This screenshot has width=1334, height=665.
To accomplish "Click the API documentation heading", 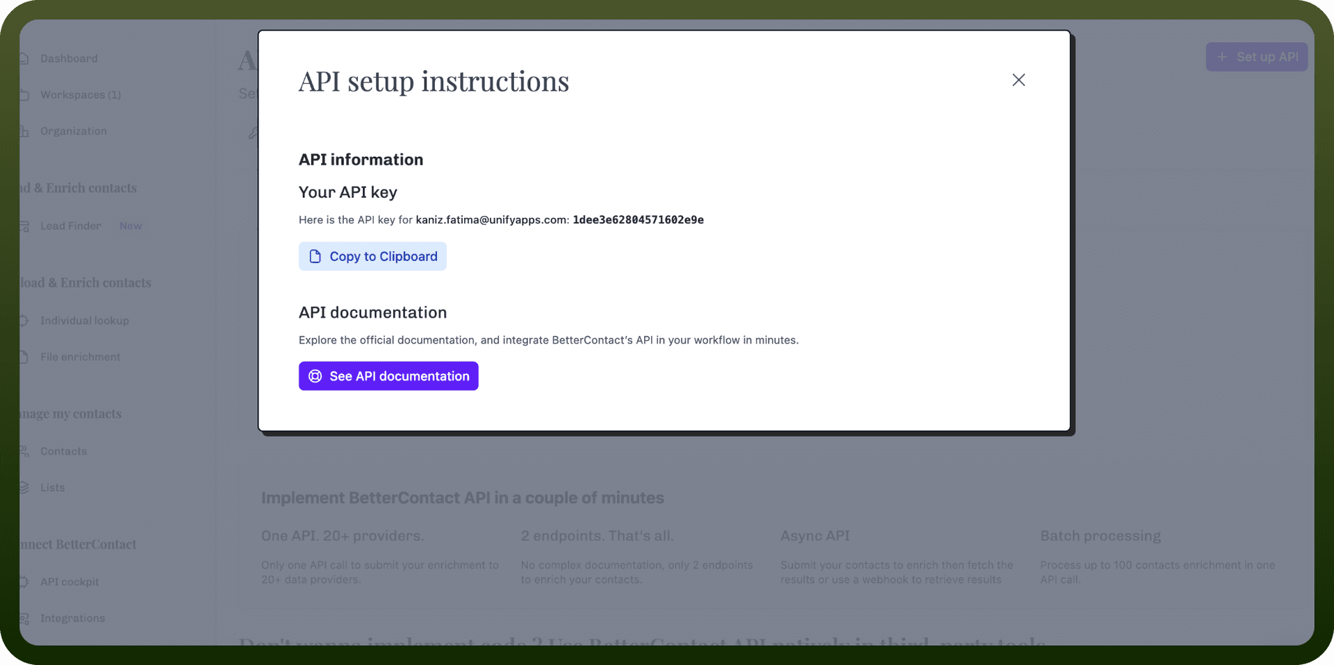I will pyautogui.click(x=372, y=312).
